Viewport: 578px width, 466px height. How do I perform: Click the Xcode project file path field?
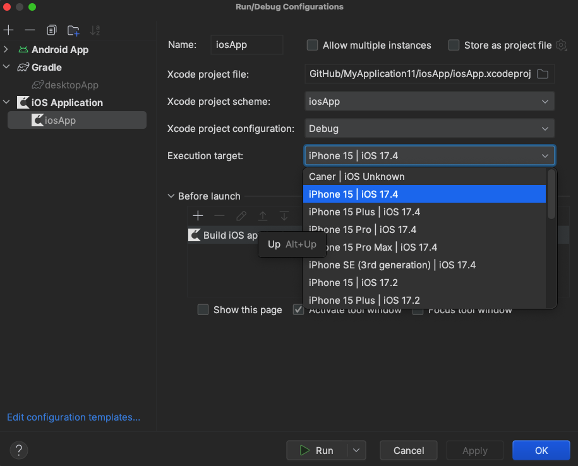pos(420,74)
